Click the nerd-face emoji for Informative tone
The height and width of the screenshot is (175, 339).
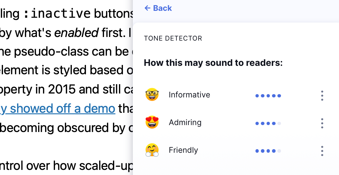[152, 95]
